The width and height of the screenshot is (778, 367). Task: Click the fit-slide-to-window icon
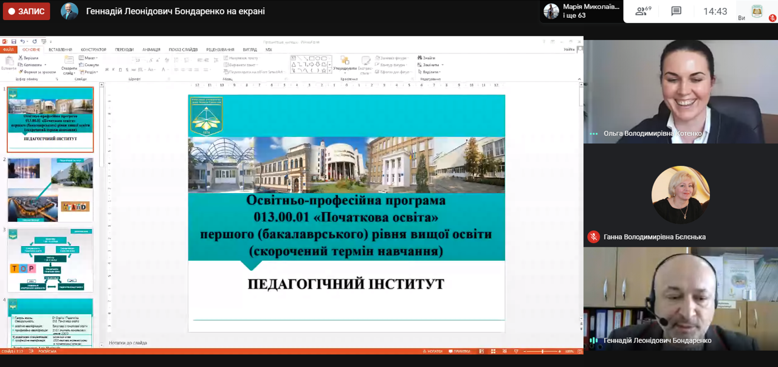[579, 351]
